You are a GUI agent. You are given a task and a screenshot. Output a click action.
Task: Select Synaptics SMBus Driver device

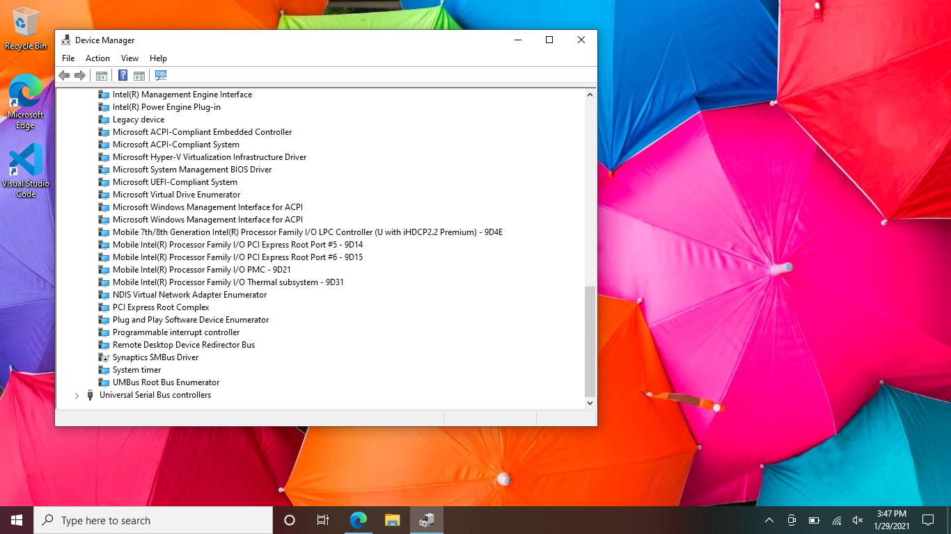(x=155, y=357)
